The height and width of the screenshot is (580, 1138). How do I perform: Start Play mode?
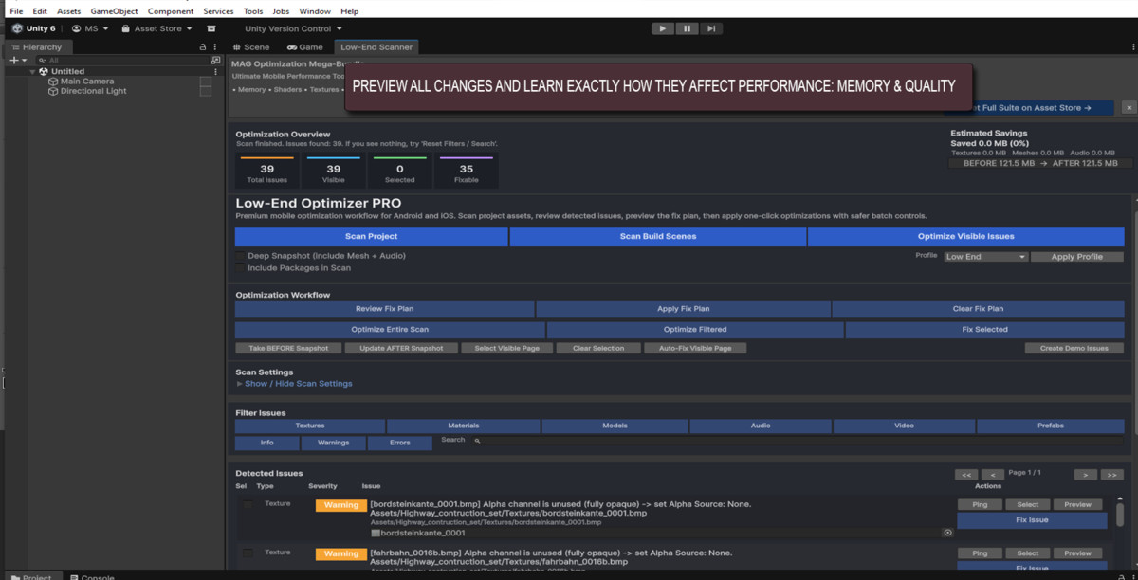click(663, 28)
